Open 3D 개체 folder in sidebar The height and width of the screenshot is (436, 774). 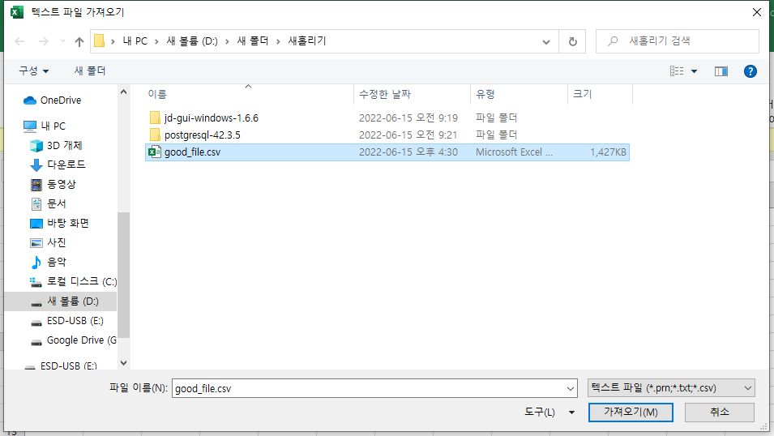56,145
